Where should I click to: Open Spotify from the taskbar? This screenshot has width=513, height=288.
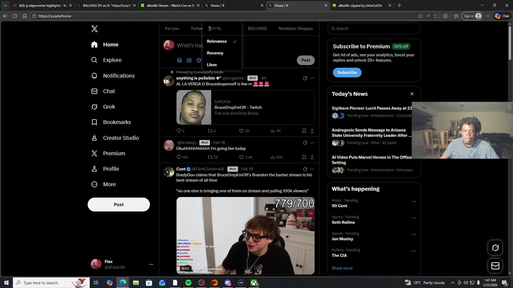(188, 283)
